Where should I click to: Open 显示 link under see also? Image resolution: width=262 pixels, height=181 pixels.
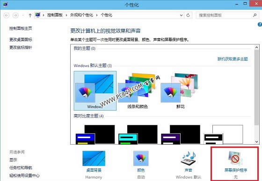(x=13, y=160)
